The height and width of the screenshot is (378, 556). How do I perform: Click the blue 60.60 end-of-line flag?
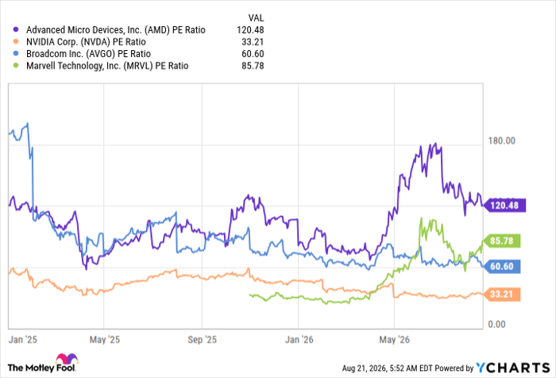click(x=502, y=266)
